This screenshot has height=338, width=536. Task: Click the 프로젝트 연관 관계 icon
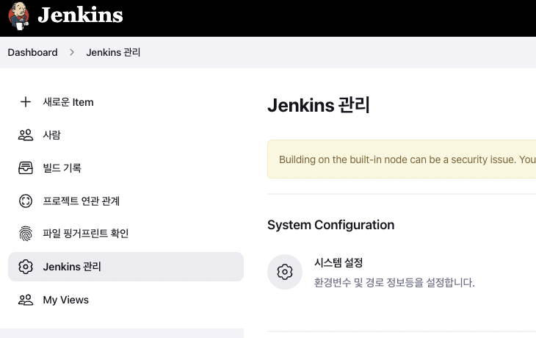click(x=26, y=201)
